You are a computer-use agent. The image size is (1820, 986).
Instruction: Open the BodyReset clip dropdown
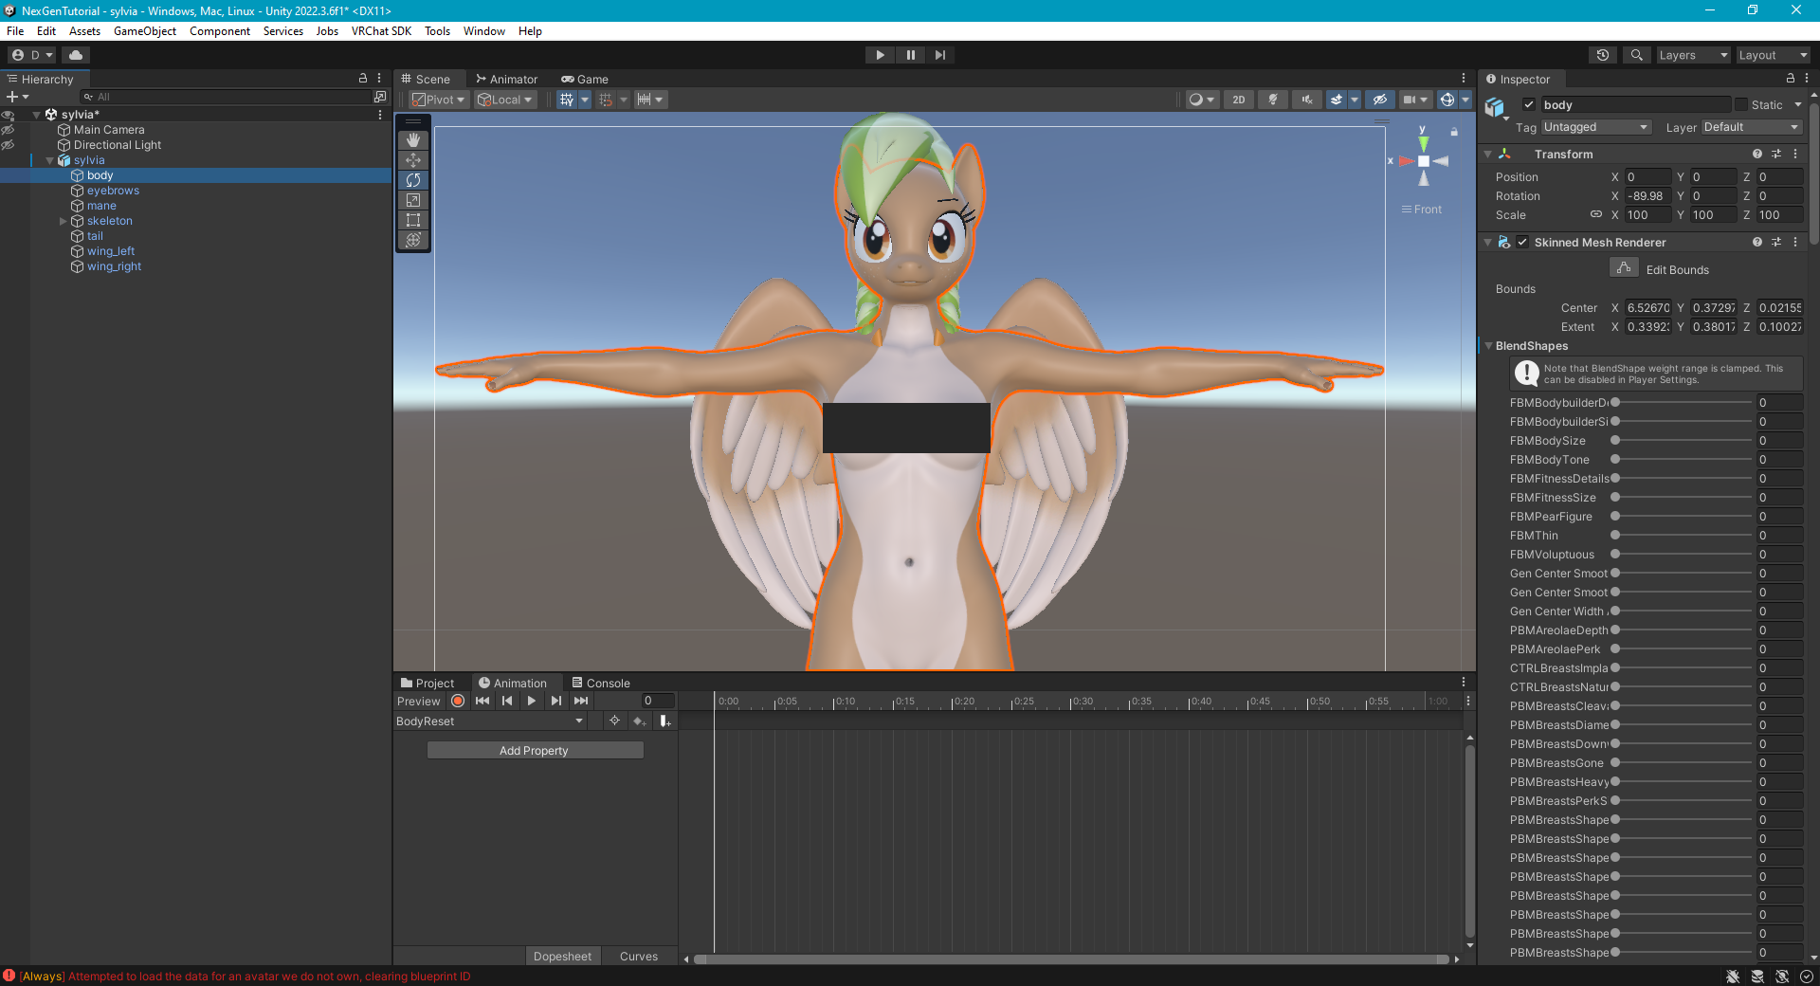pos(490,721)
